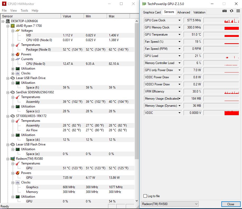Switch to the Validation tab in GPU-Z
This screenshot has height=209, width=242.
pyautogui.click(x=199, y=12)
